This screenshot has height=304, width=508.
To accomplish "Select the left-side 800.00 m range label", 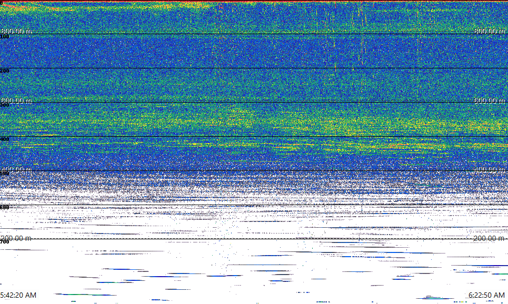I will click(x=16, y=31).
